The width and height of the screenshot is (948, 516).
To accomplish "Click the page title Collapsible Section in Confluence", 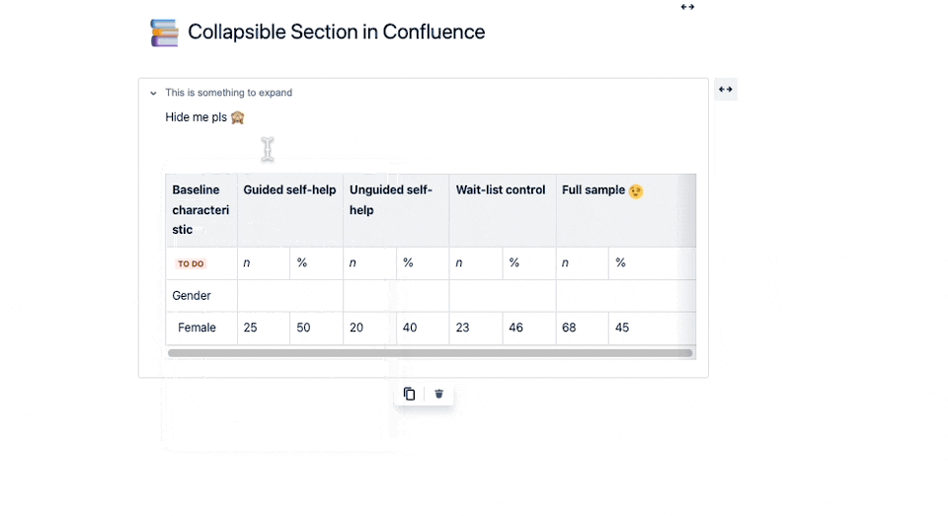I will pos(336,33).
